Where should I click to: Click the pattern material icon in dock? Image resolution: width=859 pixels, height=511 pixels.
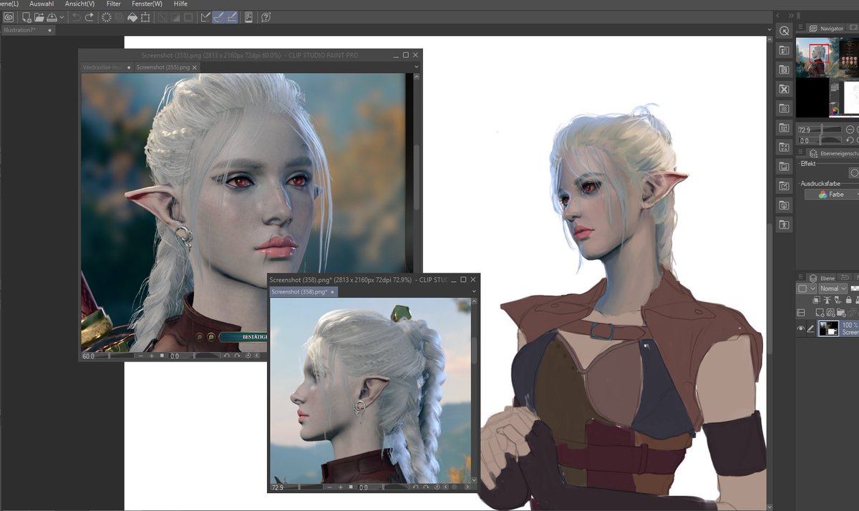pyautogui.click(x=784, y=108)
